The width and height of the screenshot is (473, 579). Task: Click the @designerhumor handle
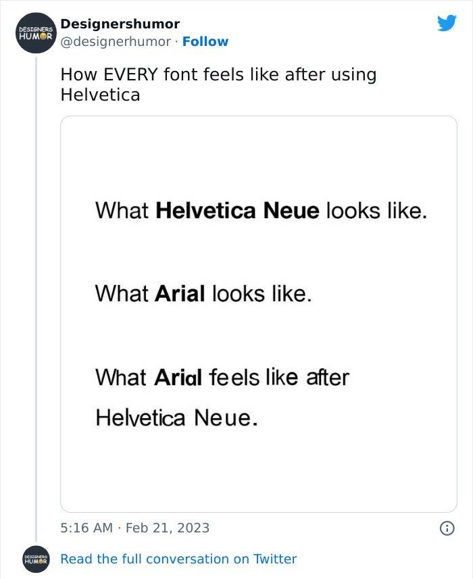(x=116, y=42)
